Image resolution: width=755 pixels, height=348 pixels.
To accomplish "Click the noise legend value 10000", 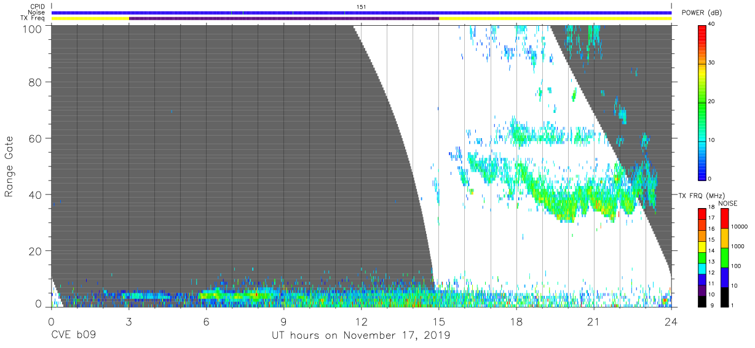I will point(740,226).
